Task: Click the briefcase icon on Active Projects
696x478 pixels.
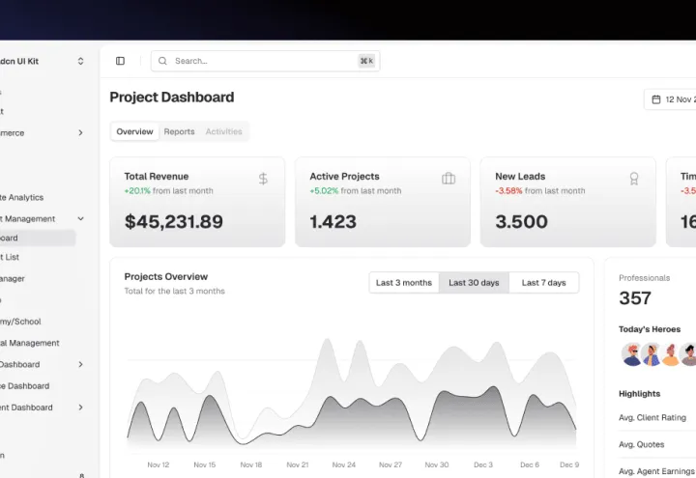Action: [x=449, y=179]
